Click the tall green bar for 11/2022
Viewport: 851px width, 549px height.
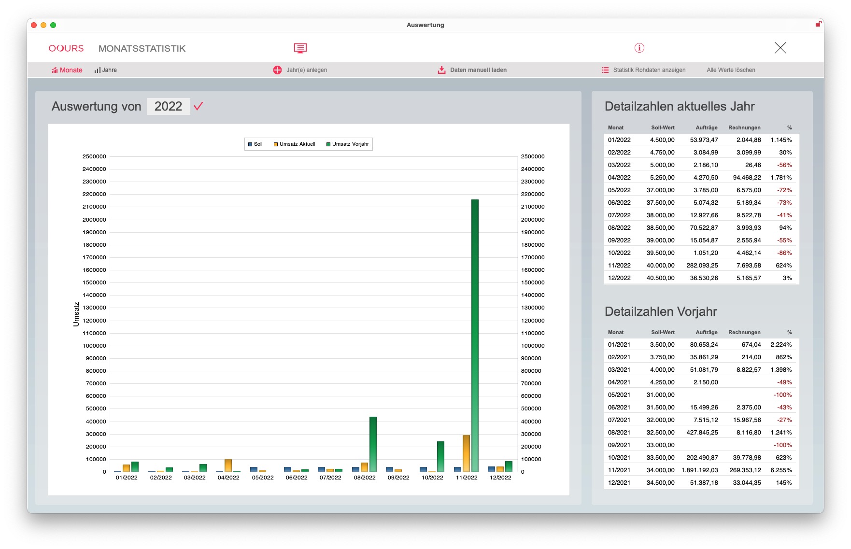point(475,336)
